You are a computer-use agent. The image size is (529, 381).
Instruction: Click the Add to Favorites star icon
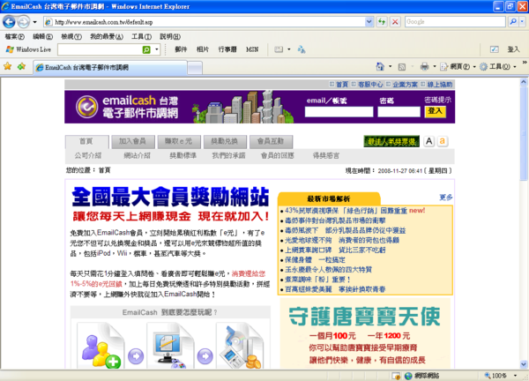click(21, 66)
